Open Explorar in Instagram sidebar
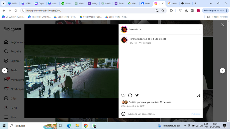The width and height of the screenshot is (230, 129). [x=12, y=61]
